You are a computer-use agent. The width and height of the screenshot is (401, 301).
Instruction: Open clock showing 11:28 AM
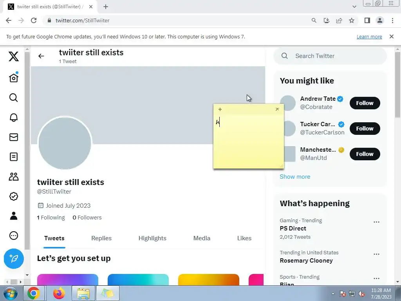[x=381, y=294]
